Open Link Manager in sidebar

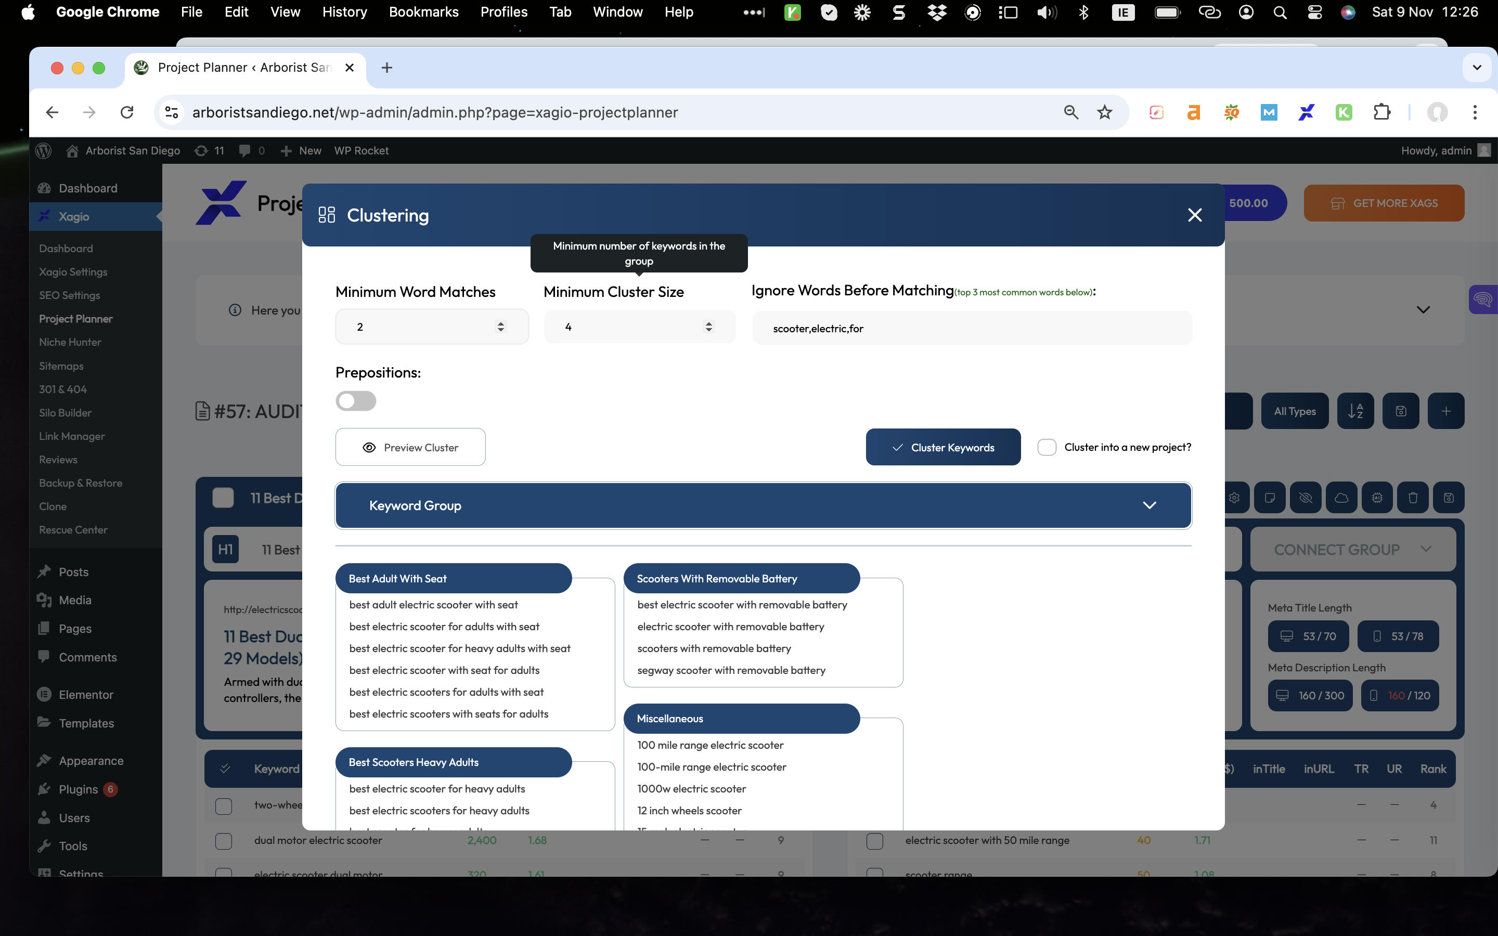point(72,436)
